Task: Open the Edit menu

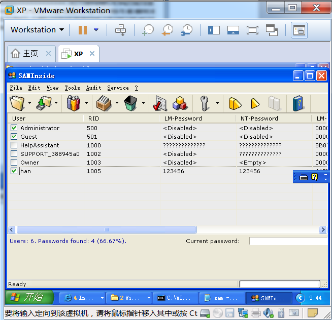Action: [34, 88]
